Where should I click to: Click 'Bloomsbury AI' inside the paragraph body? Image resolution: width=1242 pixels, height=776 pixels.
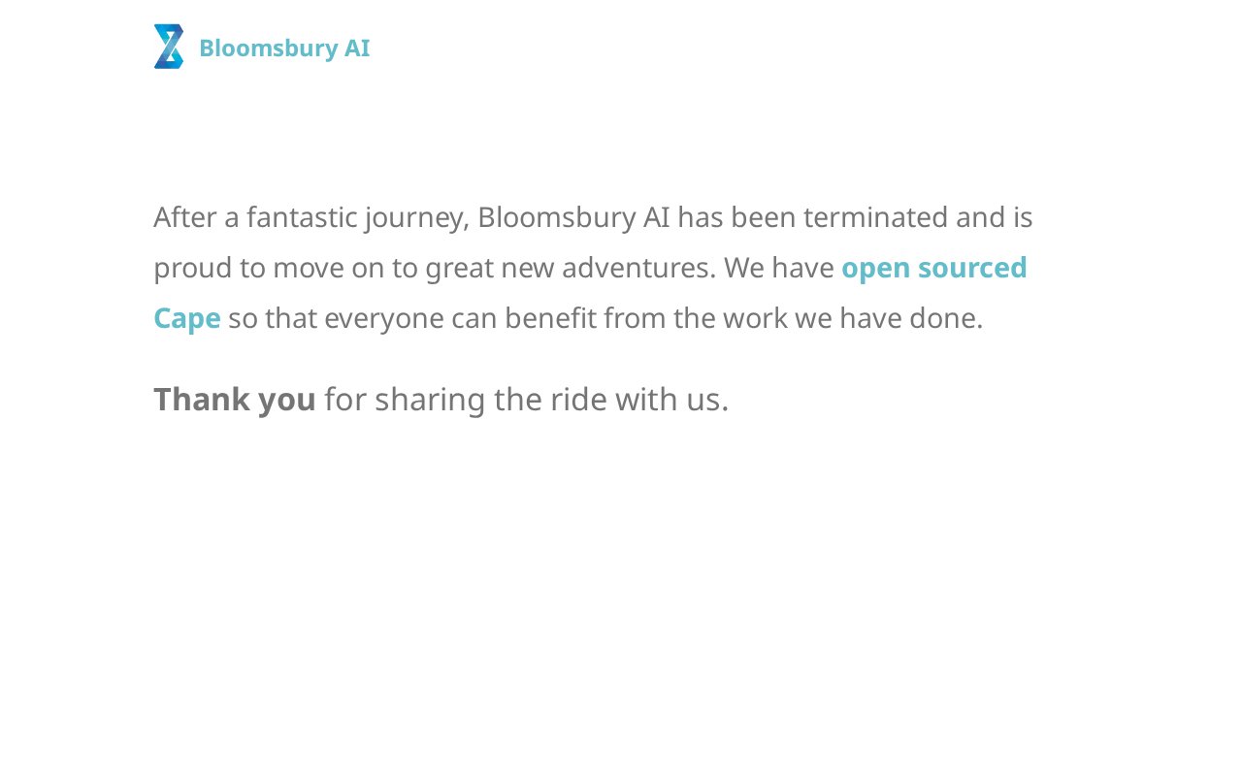[573, 216]
